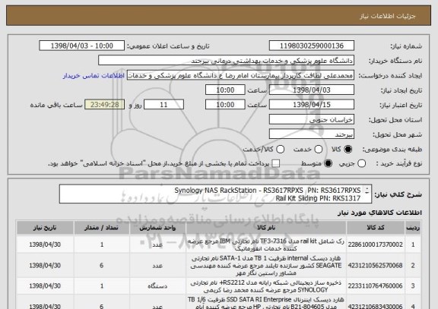Screen dimensions: 438x309
Task: Choose the جزیی purchase type radio
Action: [361, 164]
